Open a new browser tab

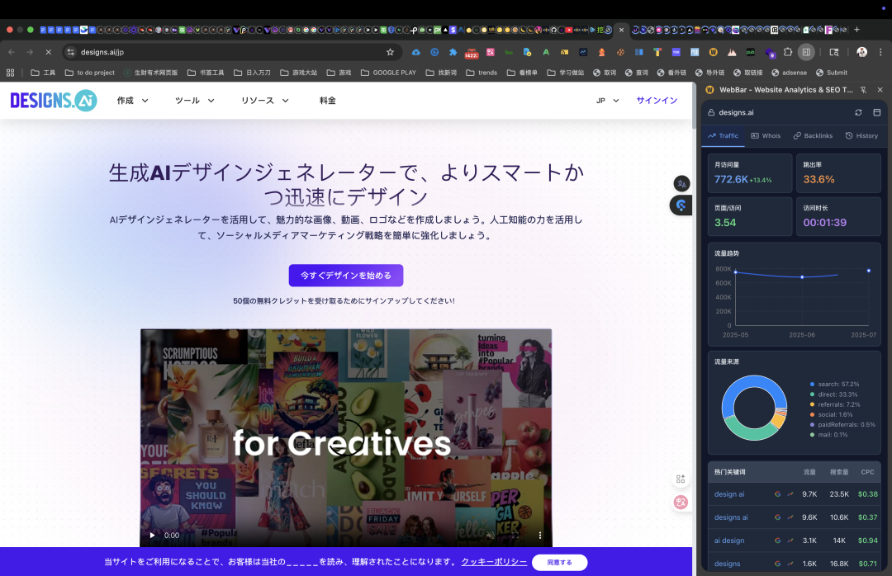tap(856, 30)
